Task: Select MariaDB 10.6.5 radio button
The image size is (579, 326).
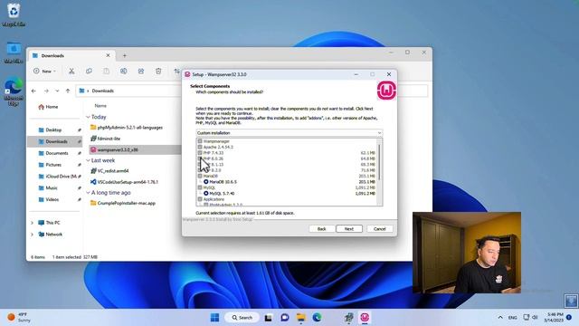Action: click(x=206, y=182)
